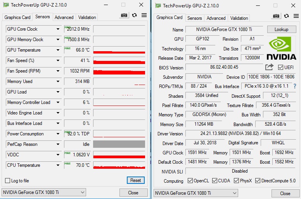The width and height of the screenshot is (301, 199).
Task: Open Advanced tab in right window
Action: 216,18
